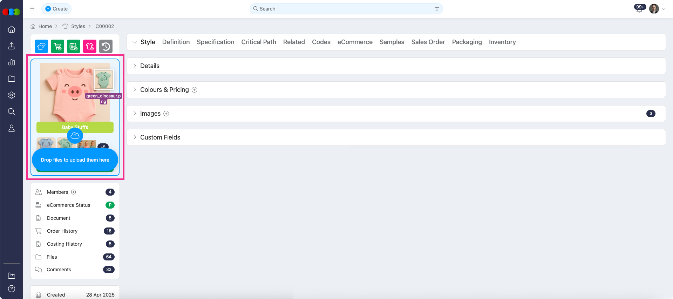673x299 pixels.
Task: Go to Styles in the breadcrumb
Action: click(x=78, y=26)
